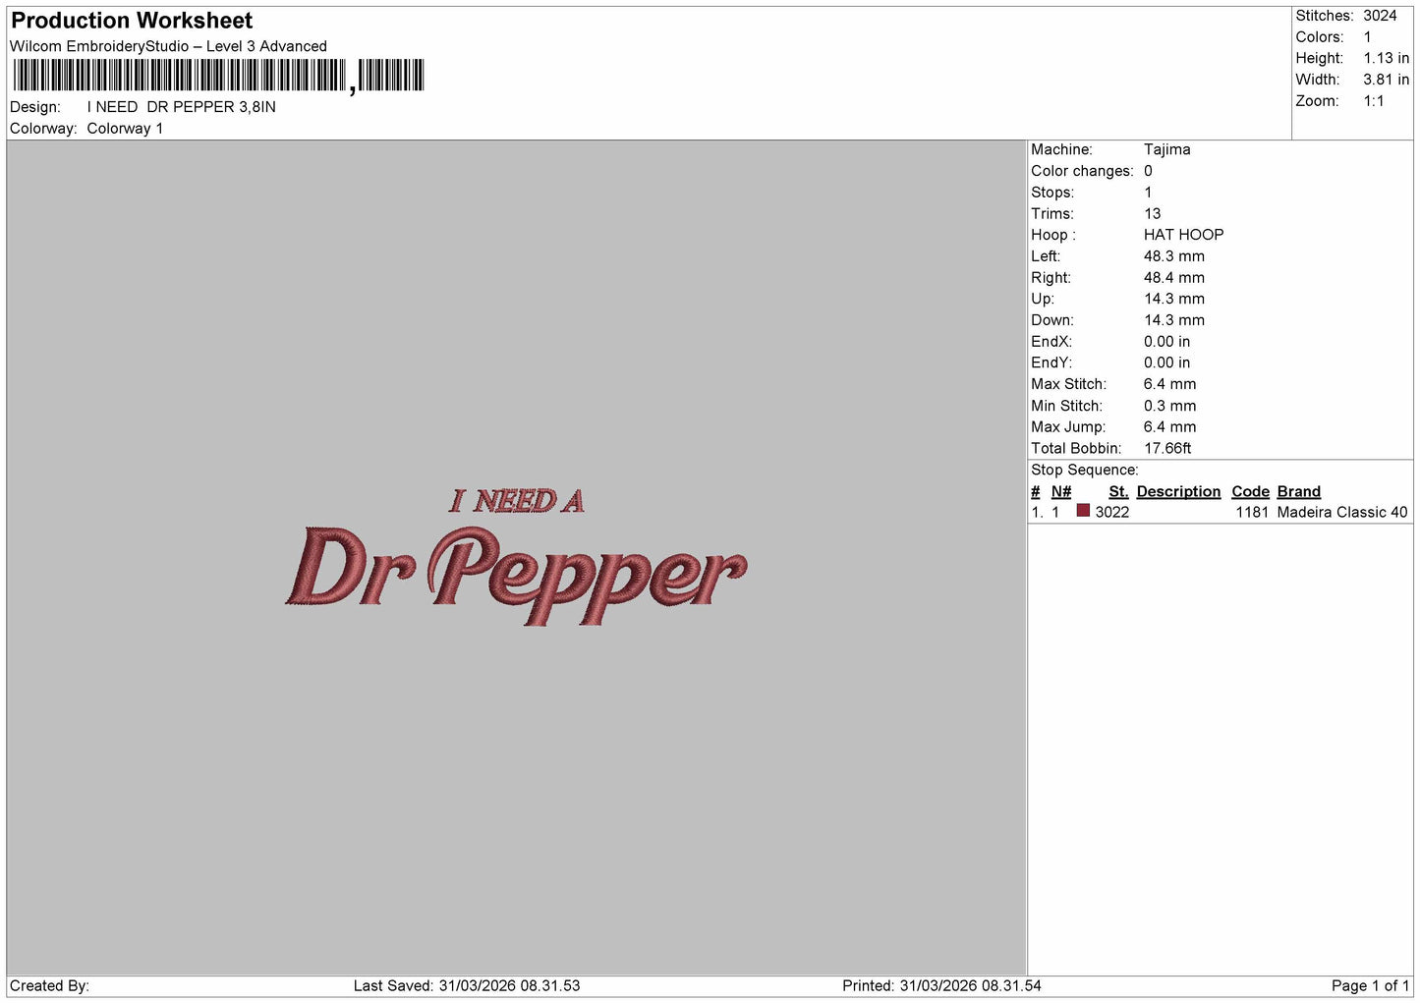The image size is (1420, 1003).
Task: Click the thread code 1181
Action: pyautogui.click(x=1252, y=513)
